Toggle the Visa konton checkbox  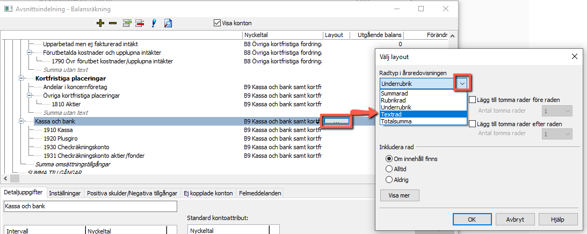pos(217,23)
